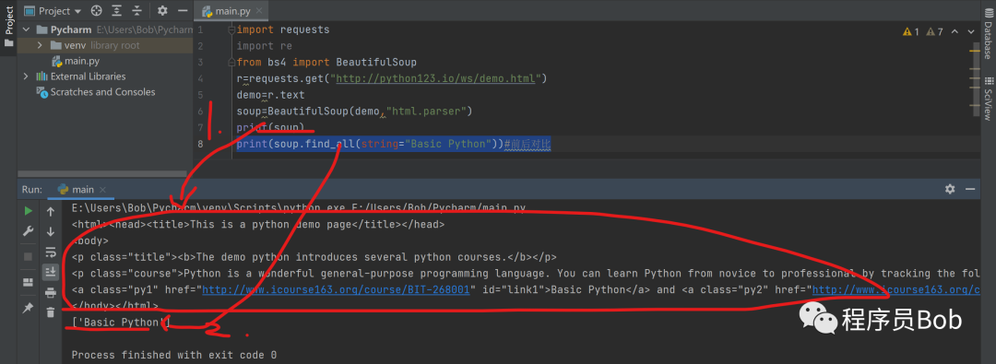Expand the venv library root folder
Image resolution: width=996 pixels, height=364 pixels.
pos(40,45)
